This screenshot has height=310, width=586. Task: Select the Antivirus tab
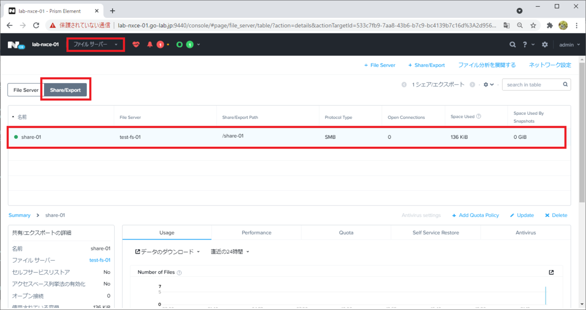pyautogui.click(x=525, y=233)
